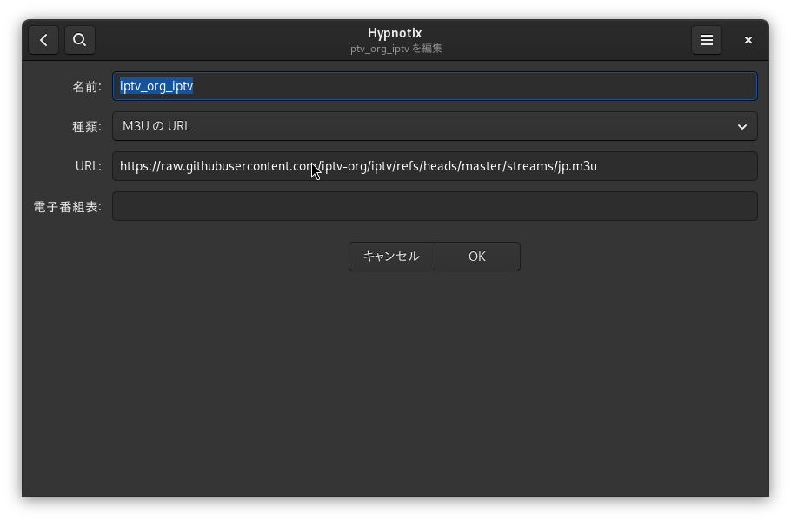Click the chevron arrow of the type combo box
This screenshot has height=521, width=791.
pyautogui.click(x=742, y=127)
